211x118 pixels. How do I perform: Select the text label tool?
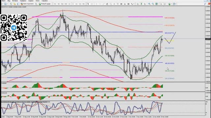118,4
